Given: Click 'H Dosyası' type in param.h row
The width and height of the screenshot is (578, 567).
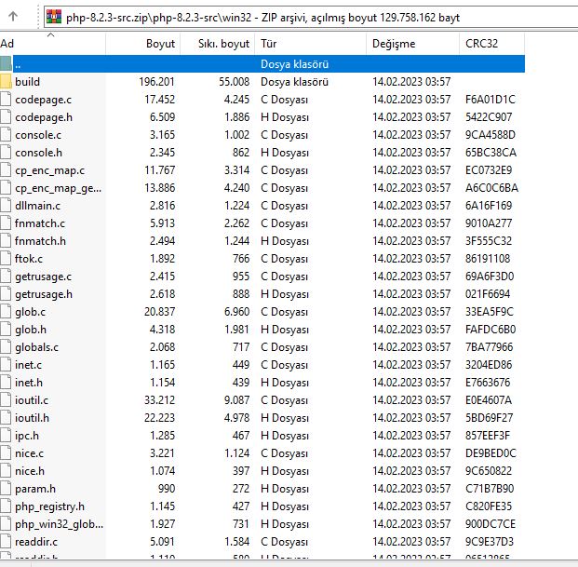Looking at the screenshot, I should click(x=285, y=489).
